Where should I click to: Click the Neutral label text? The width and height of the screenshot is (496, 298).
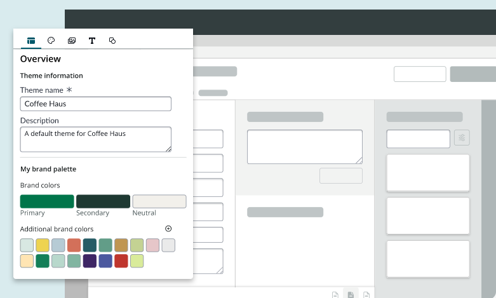pyautogui.click(x=144, y=213)
